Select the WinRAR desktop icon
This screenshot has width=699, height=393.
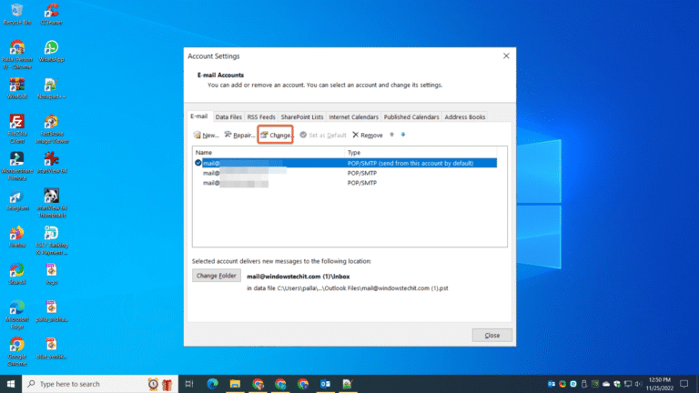17,88
